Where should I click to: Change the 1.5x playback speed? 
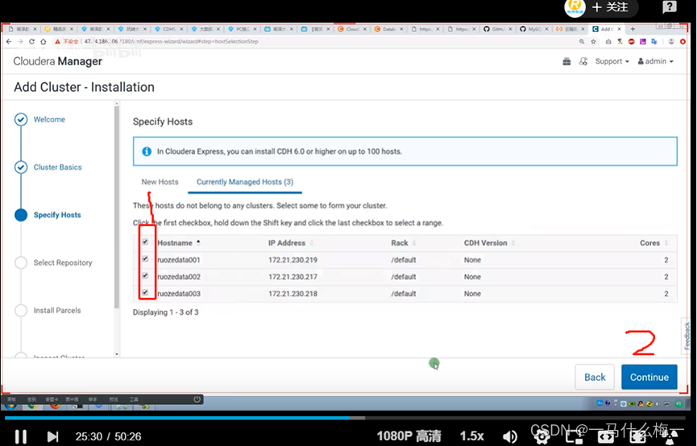(x=471, y=436)
